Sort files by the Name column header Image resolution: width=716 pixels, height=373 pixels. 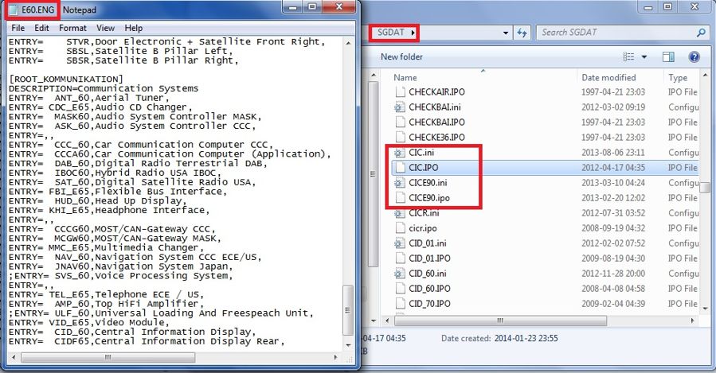click(x=405, y=78)
